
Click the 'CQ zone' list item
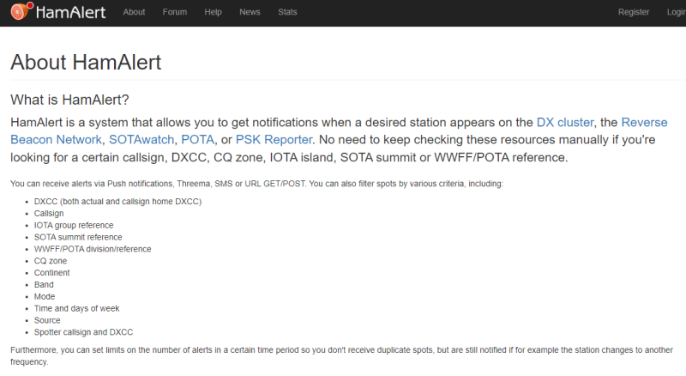point(51,261)
